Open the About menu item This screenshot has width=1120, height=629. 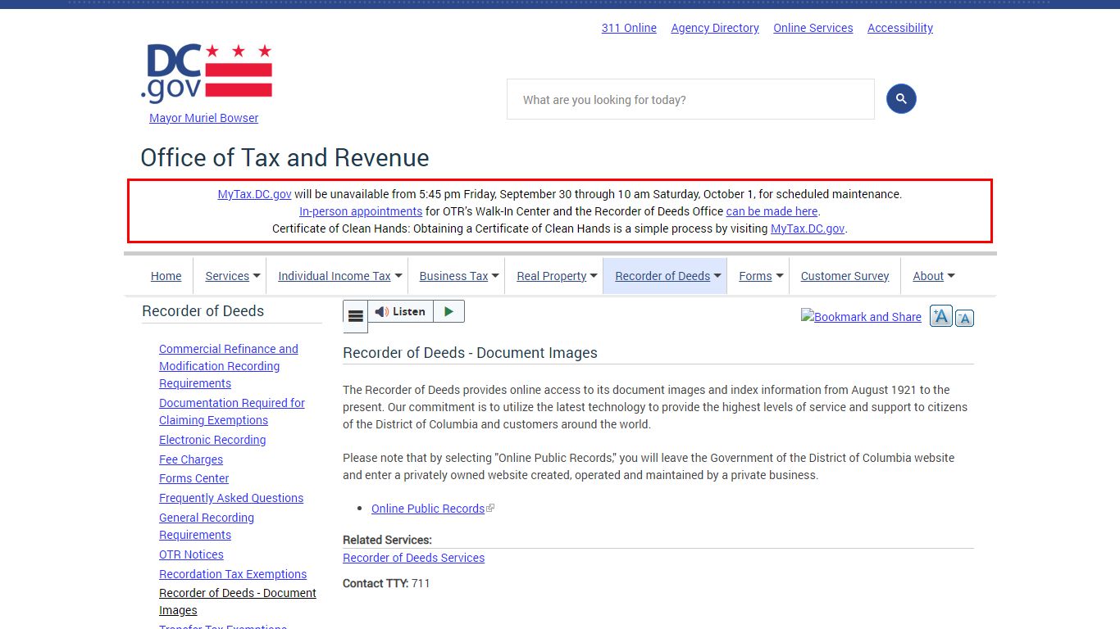928,276
